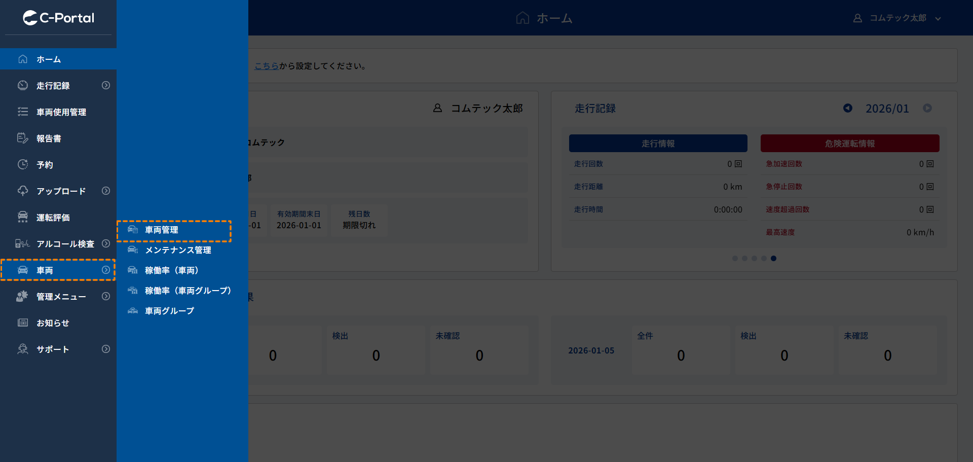Choose 車両グループ from the submenu

(169, 311)
